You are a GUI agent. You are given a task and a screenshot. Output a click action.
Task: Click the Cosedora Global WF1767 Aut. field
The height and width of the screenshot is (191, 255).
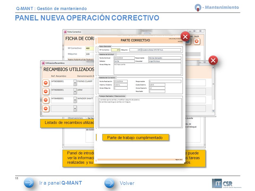tap(161, 50)
